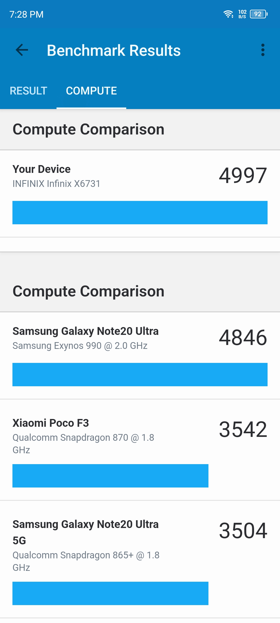Switch to the RESULT tab
The width and height of the screenshot is (280, 623).
[28, 91]
